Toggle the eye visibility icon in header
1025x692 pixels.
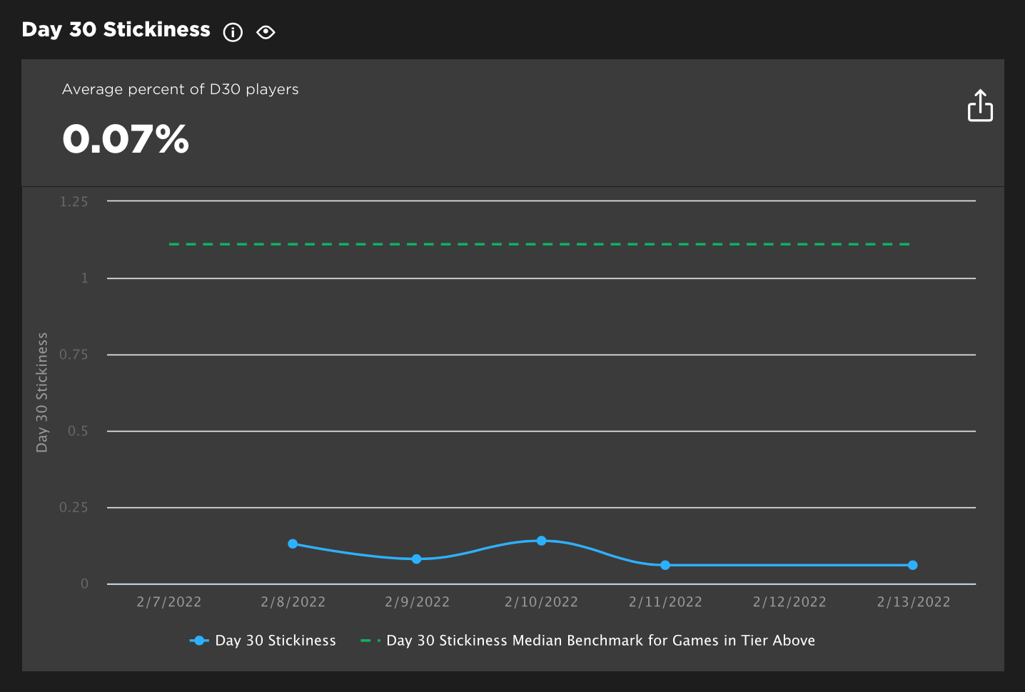click(266, 32)
